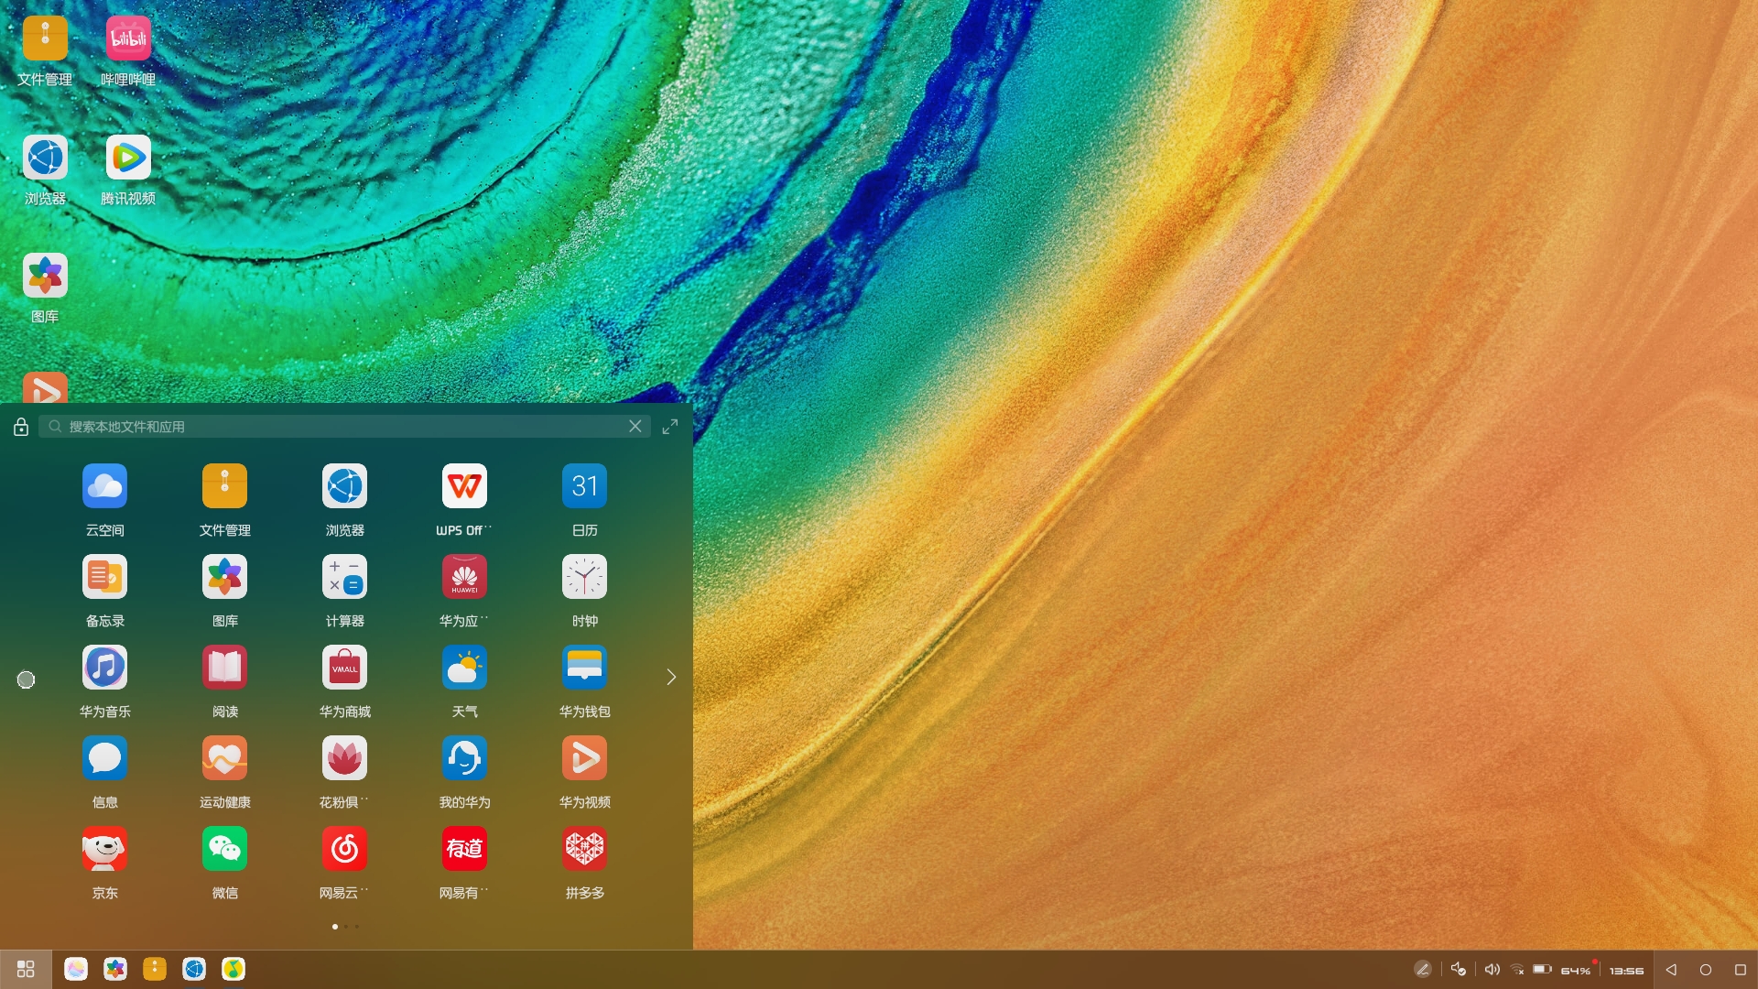Open the 天气 weather app

point(464,668)
